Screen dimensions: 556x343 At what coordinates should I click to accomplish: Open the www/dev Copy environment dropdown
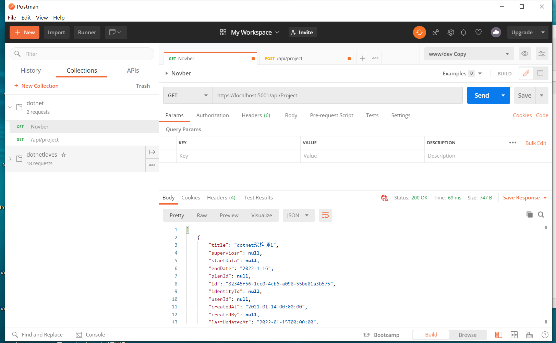click(469, 54)
